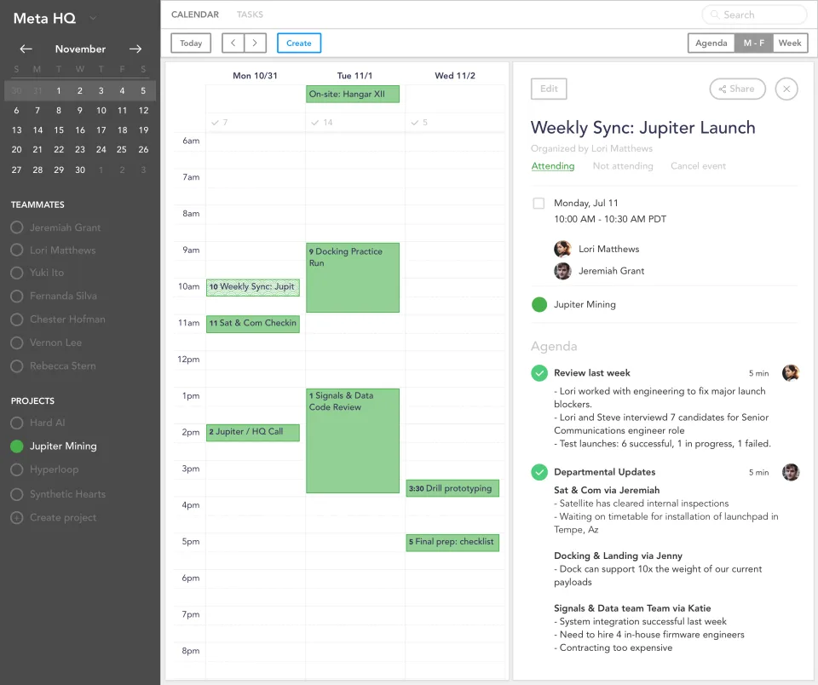Click the avatar beside Departmental Updates
Image resolution: width=818 pixels, height=685 pixels.
(791, 472)
